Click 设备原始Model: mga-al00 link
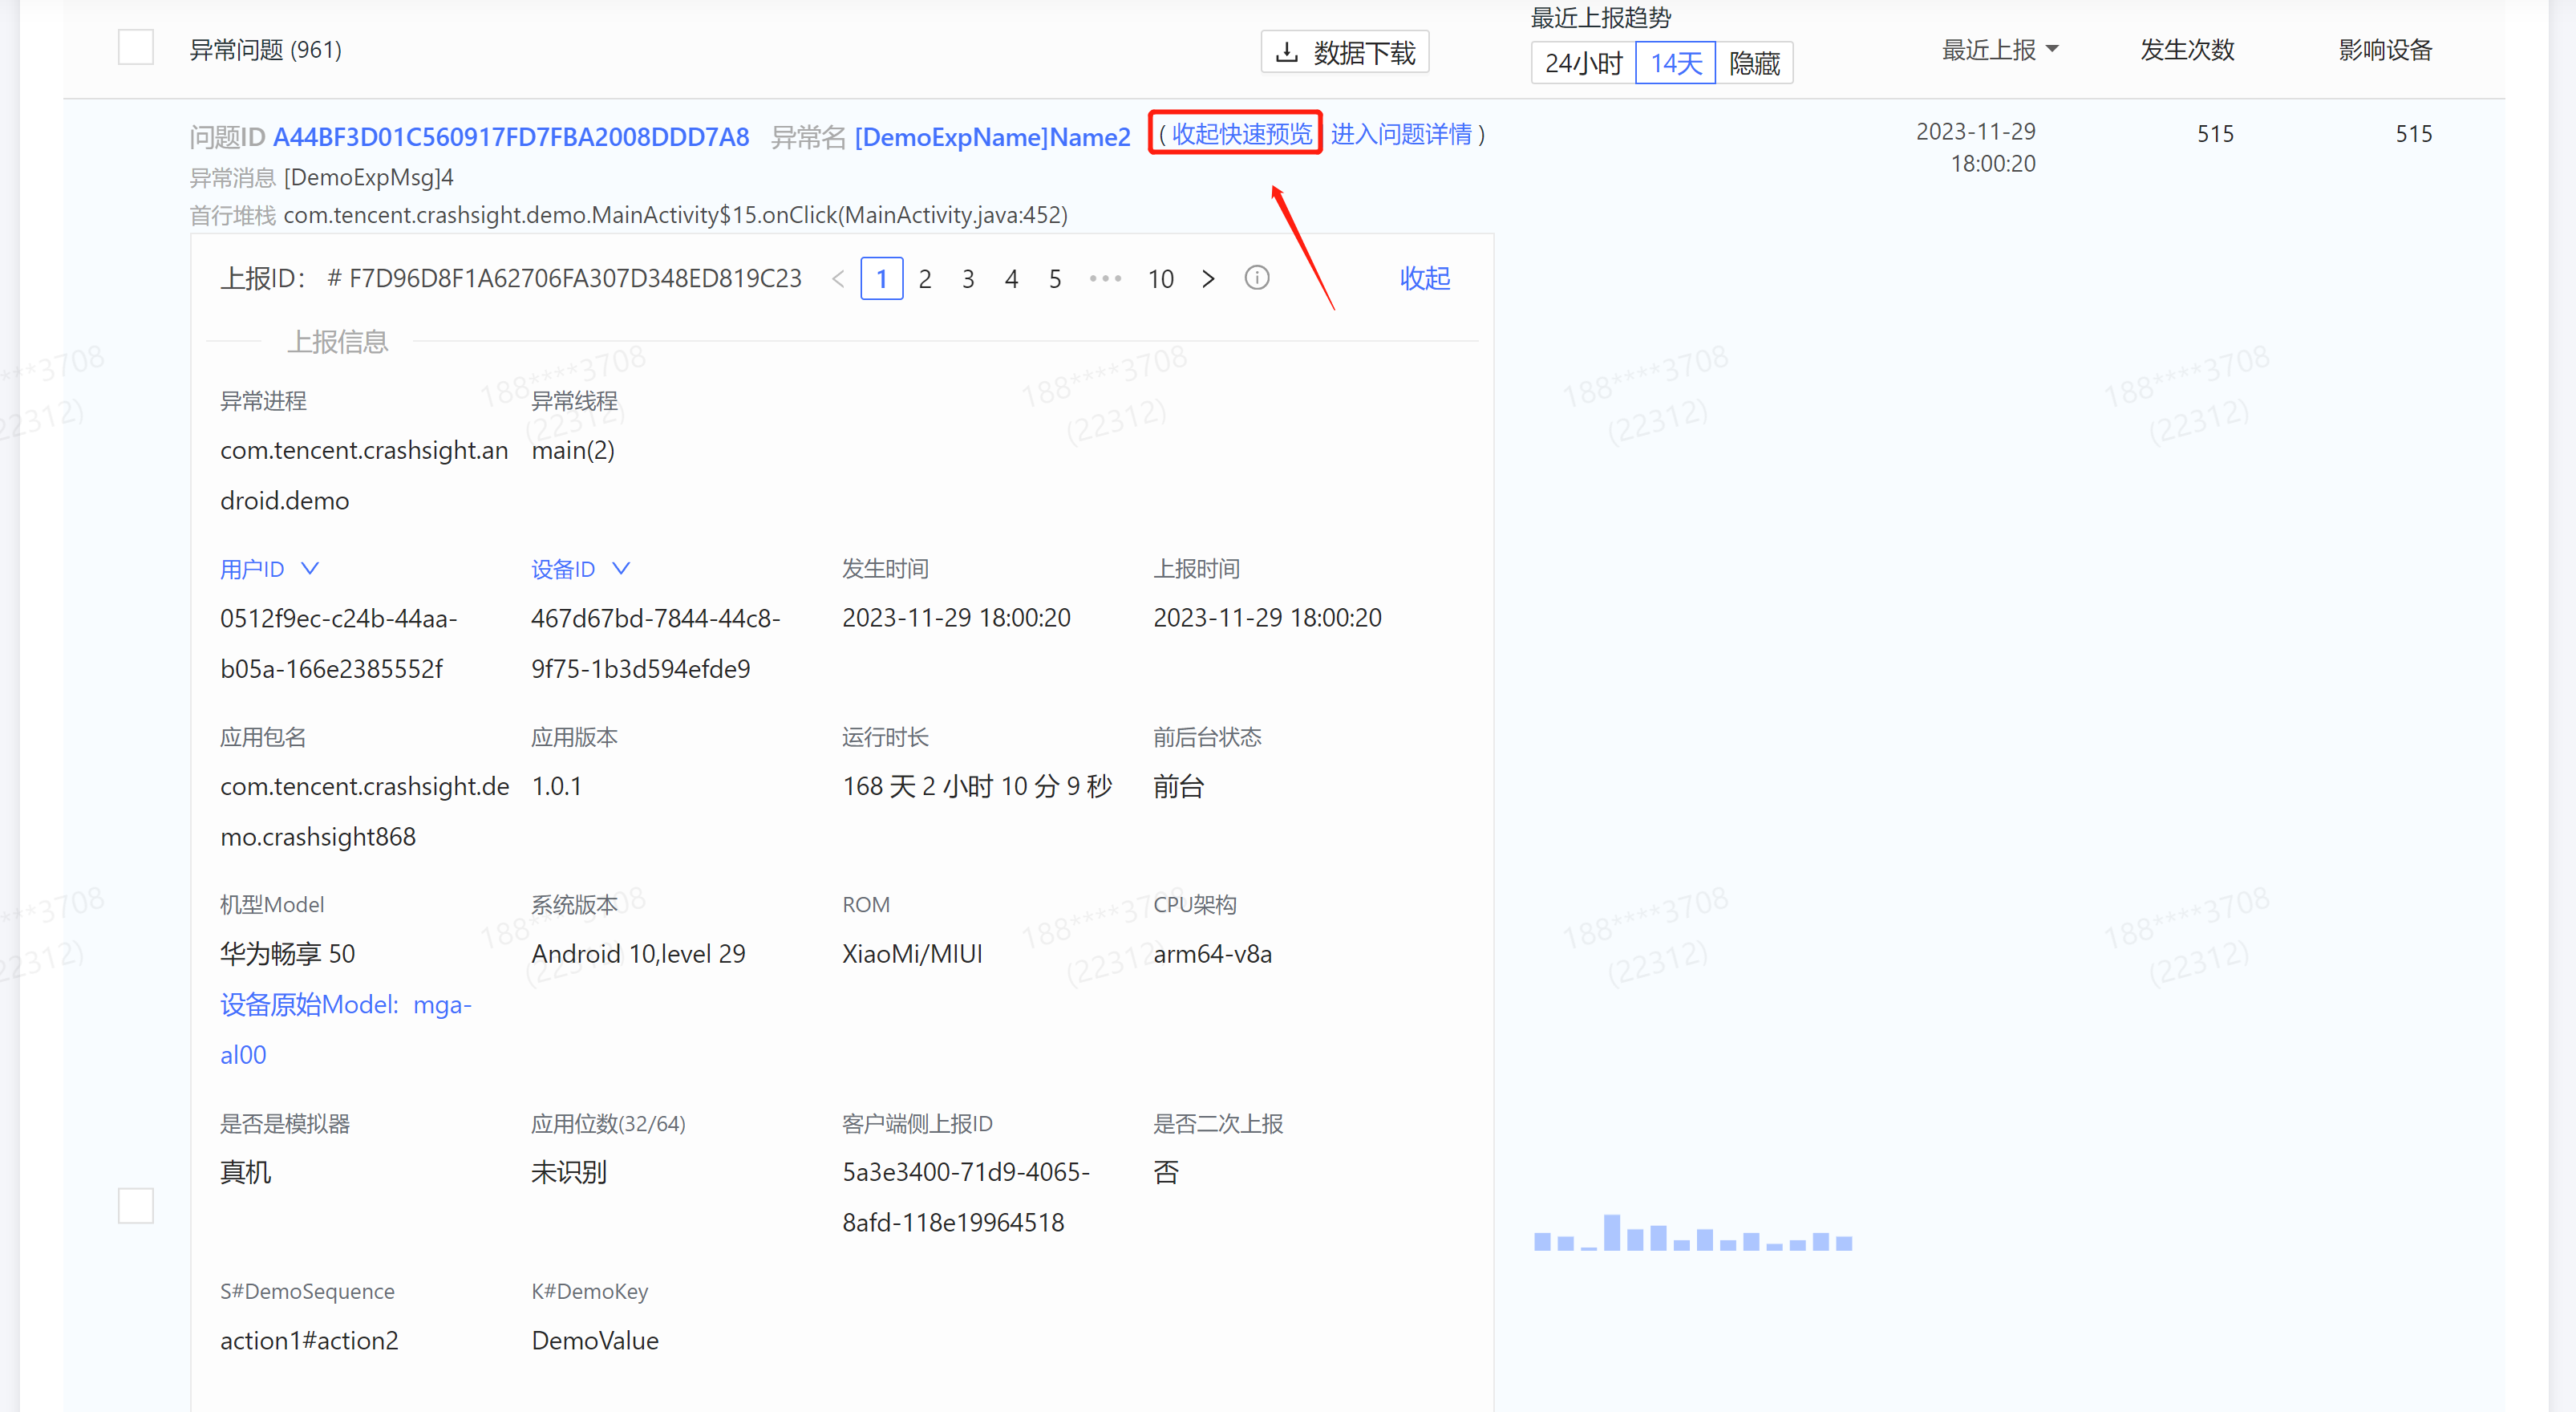Image resolution: width=2576 pixels, height=1412 pixels. pos(346,1029)
